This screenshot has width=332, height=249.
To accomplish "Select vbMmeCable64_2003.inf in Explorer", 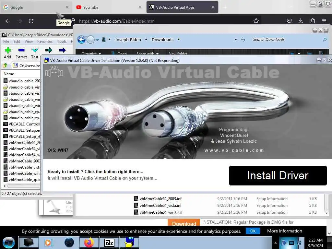I will [160, 199].
